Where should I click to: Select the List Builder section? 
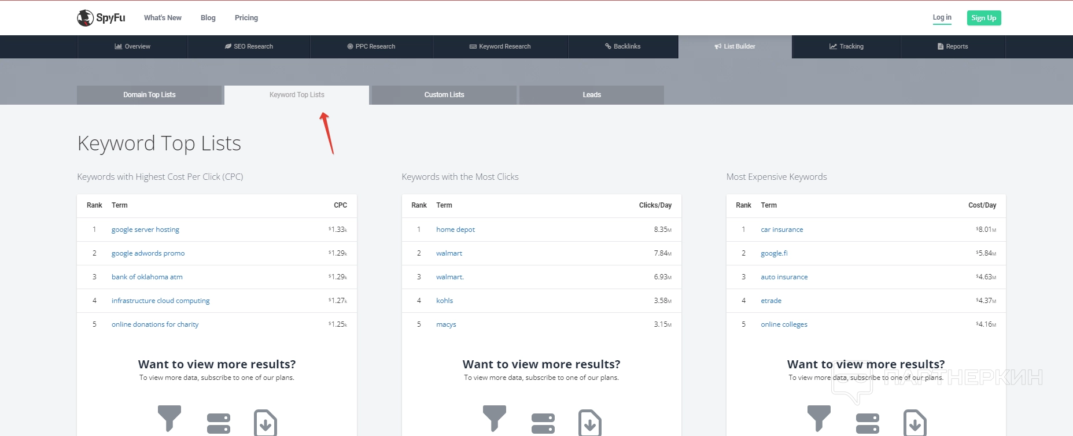[735, 46]
